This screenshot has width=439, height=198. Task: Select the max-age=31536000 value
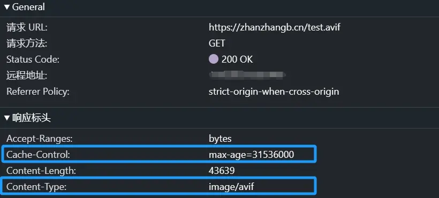click(252, 154)
